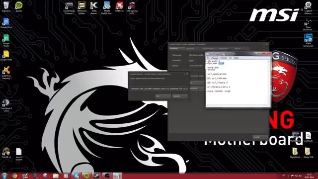Select the launch options text file on desktop
Viewport: 318px width, 179px height.
click(19, 154)
